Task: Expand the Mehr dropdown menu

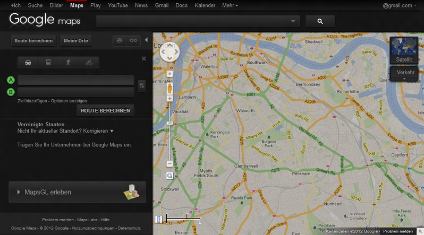Action: pos(230,5)
